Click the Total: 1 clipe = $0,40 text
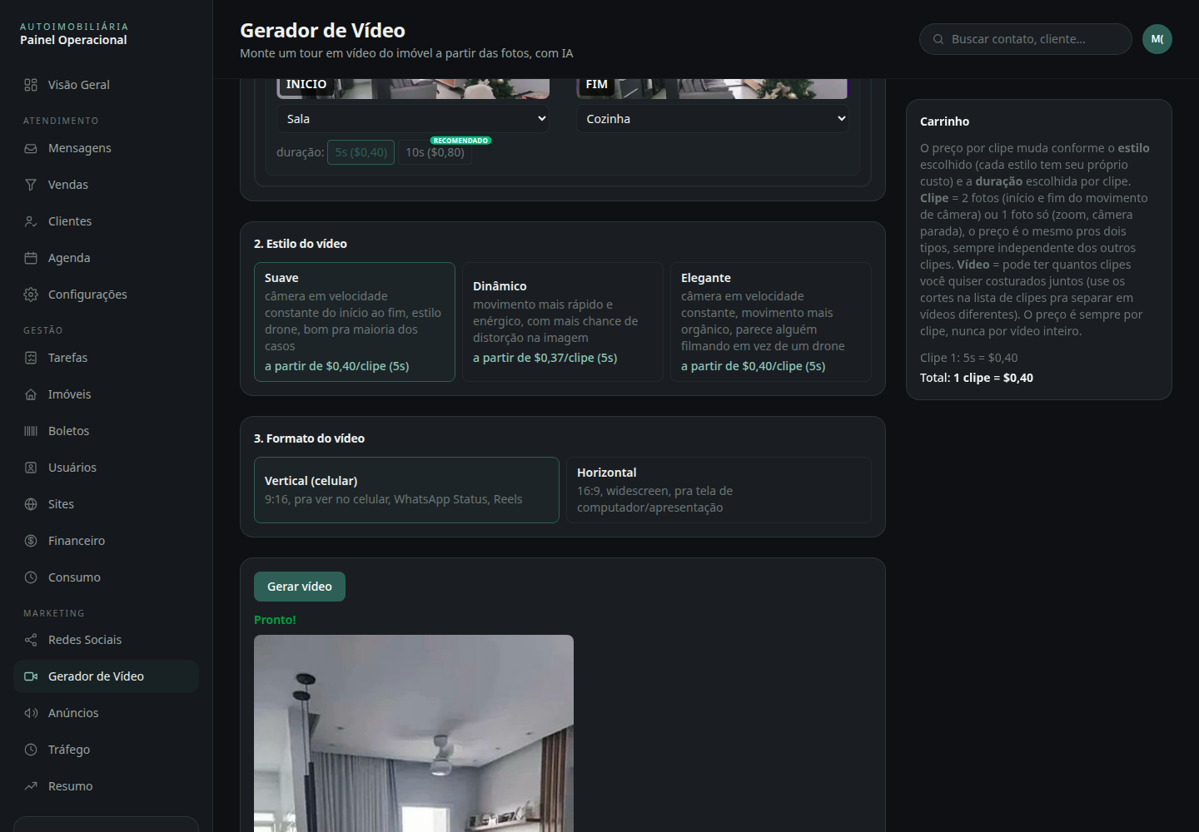Viewport: 1199px width, 832px height. click(977, 378)
